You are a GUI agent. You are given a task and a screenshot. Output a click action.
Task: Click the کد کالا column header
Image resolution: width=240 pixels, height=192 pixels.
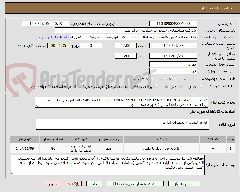click(213, 139)
